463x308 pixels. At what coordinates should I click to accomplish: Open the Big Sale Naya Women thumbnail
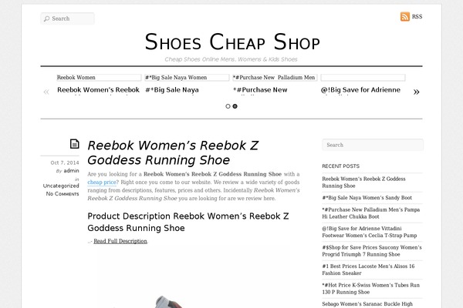point(187,78)
